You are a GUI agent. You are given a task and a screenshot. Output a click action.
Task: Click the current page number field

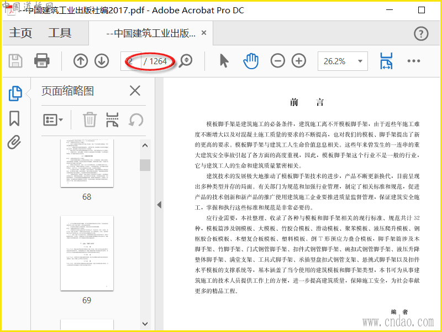131,61
